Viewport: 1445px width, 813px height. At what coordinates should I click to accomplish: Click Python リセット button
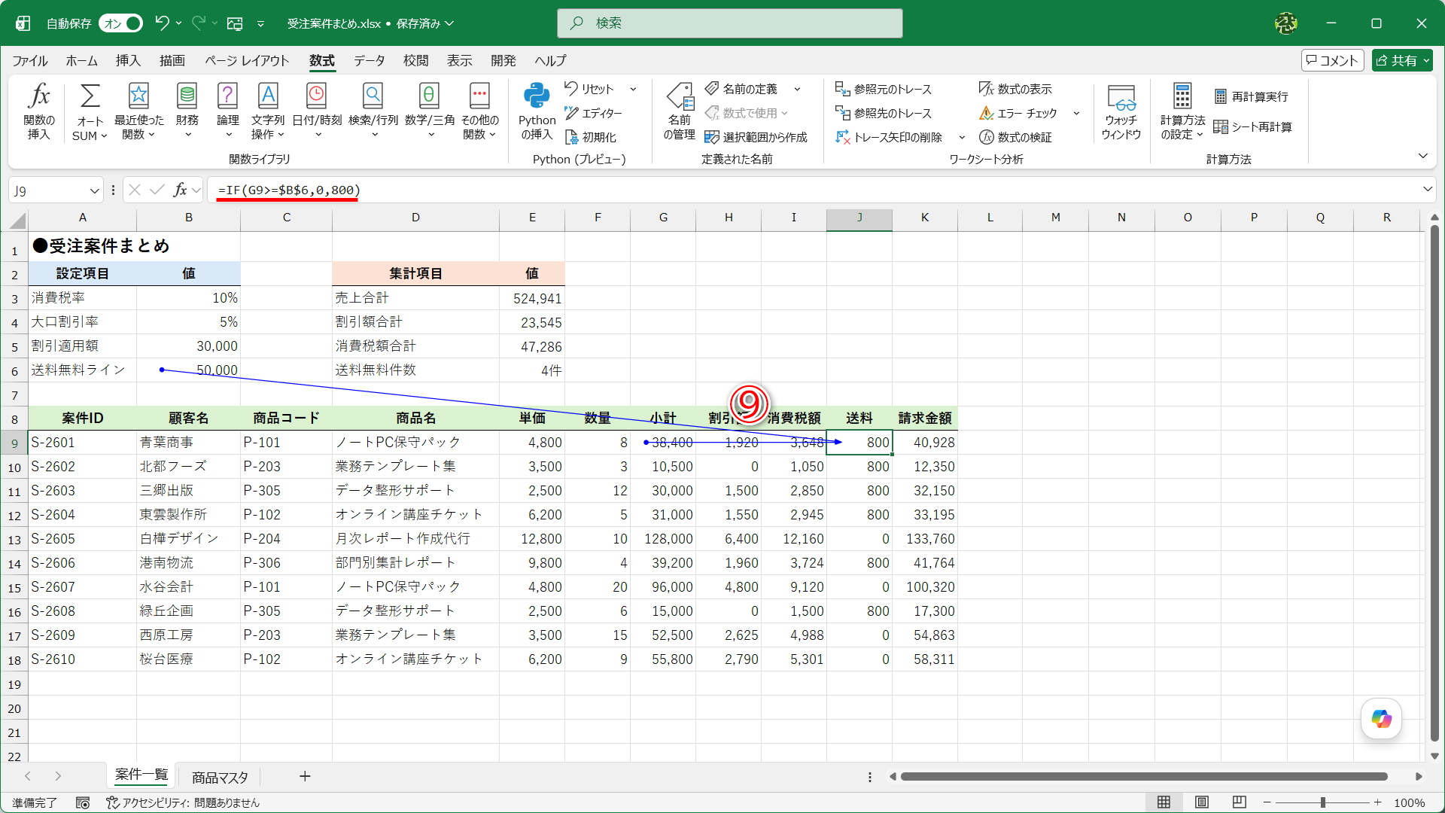tap(590, 89)
